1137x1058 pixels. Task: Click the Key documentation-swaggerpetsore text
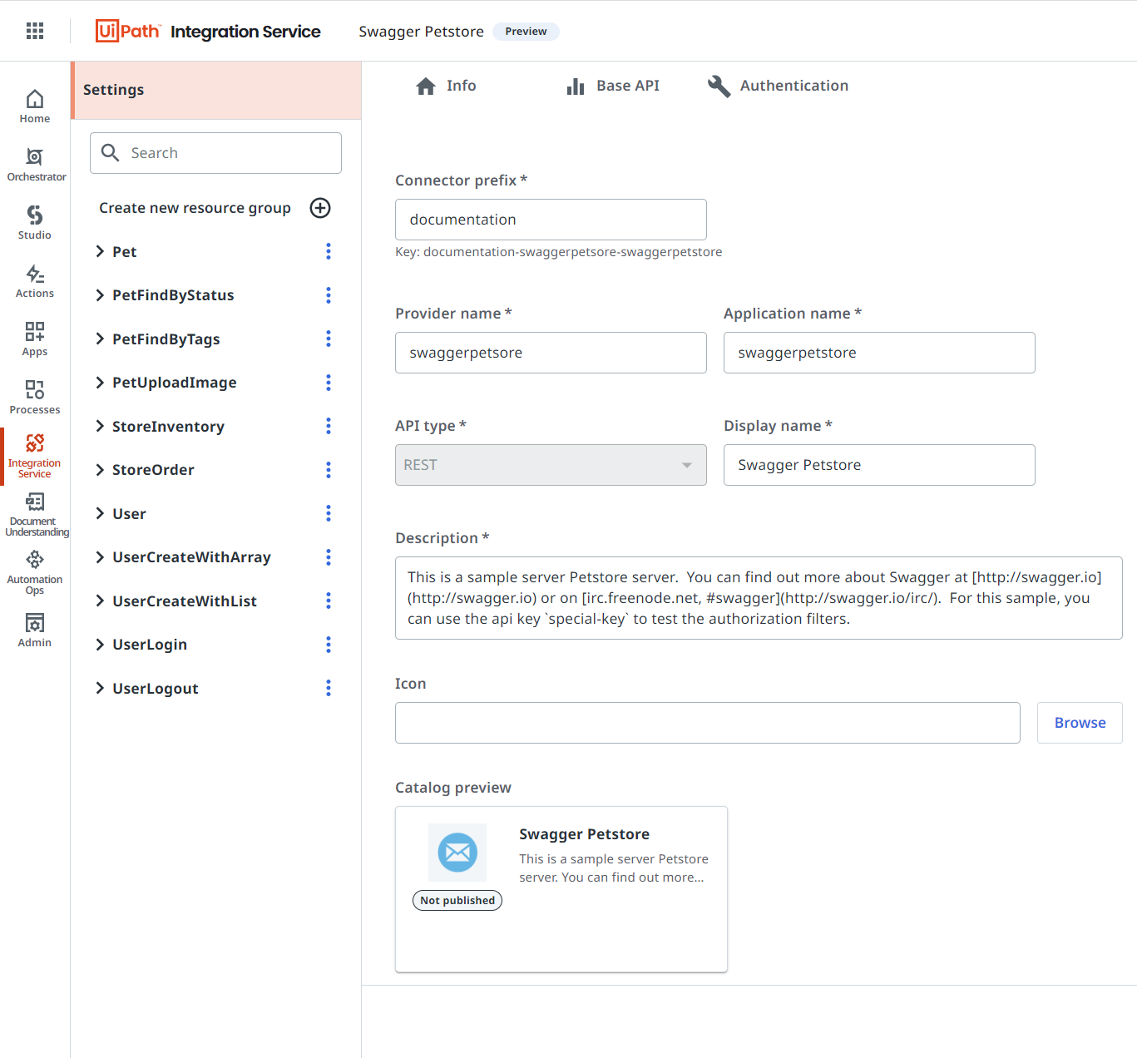(x=559, y=252)
